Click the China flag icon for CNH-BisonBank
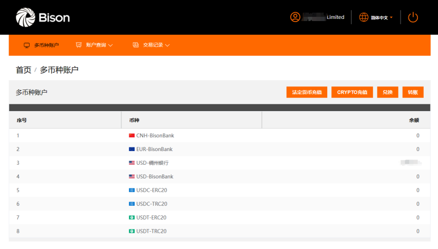Image resolution: width=438 pixels, height=249 pixels. click(x=132, y=136)
